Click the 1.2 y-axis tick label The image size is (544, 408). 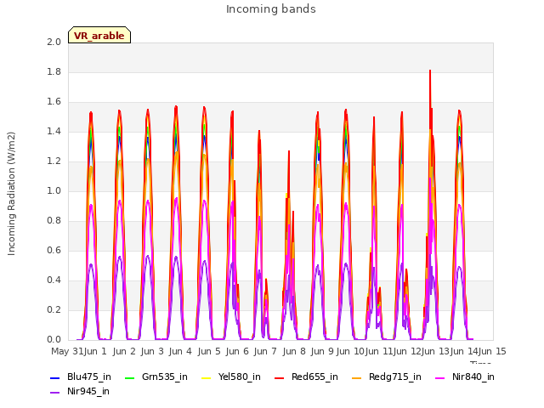click(x=54, y=161)
